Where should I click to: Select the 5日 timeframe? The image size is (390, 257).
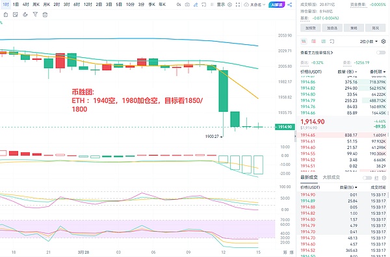(119, 5)
